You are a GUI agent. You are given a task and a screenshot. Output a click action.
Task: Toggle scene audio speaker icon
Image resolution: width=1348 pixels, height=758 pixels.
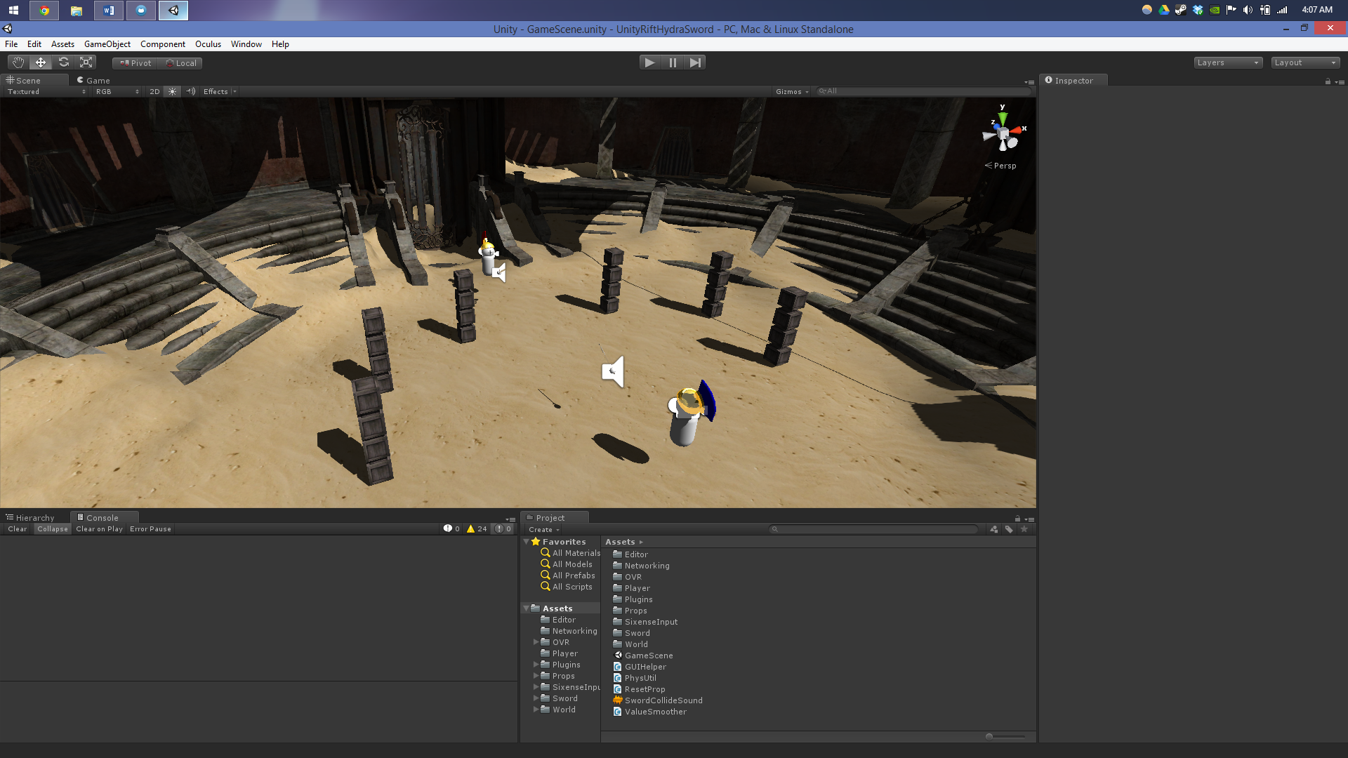tap(191, 92)
